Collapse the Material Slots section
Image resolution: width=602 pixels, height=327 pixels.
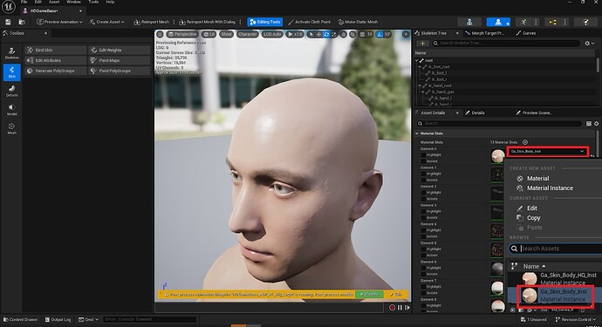click(x=417, y=133)
